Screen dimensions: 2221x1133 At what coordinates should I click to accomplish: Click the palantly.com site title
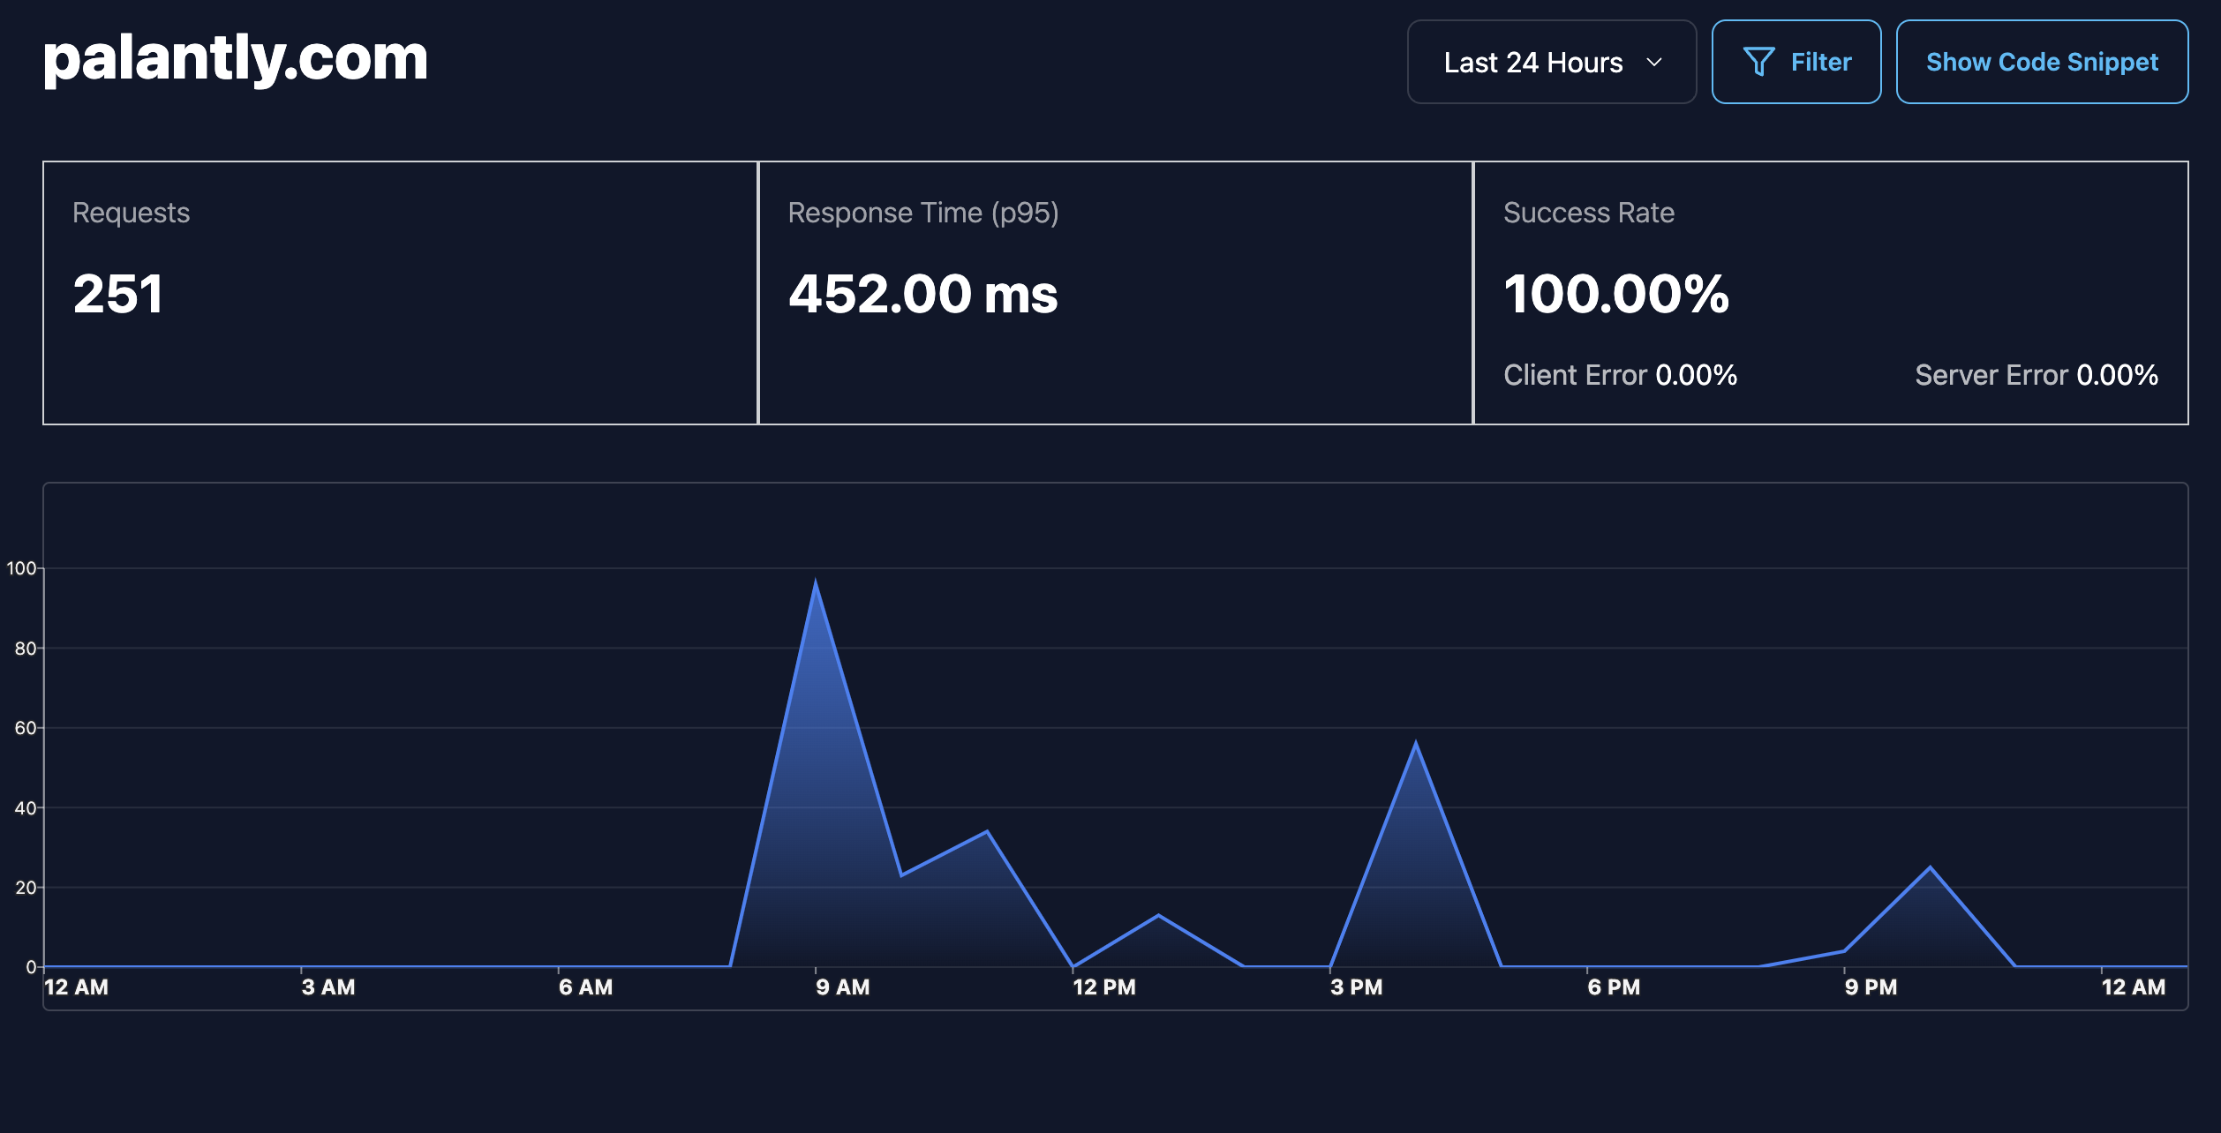click(236, 58)
